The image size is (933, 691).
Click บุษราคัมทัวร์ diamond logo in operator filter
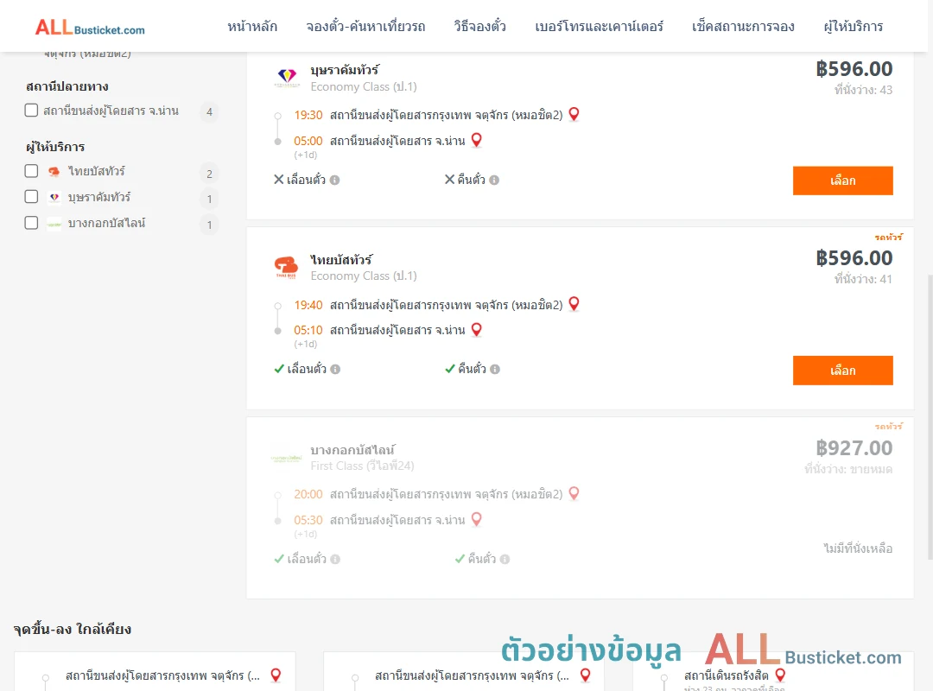(54, 197)
